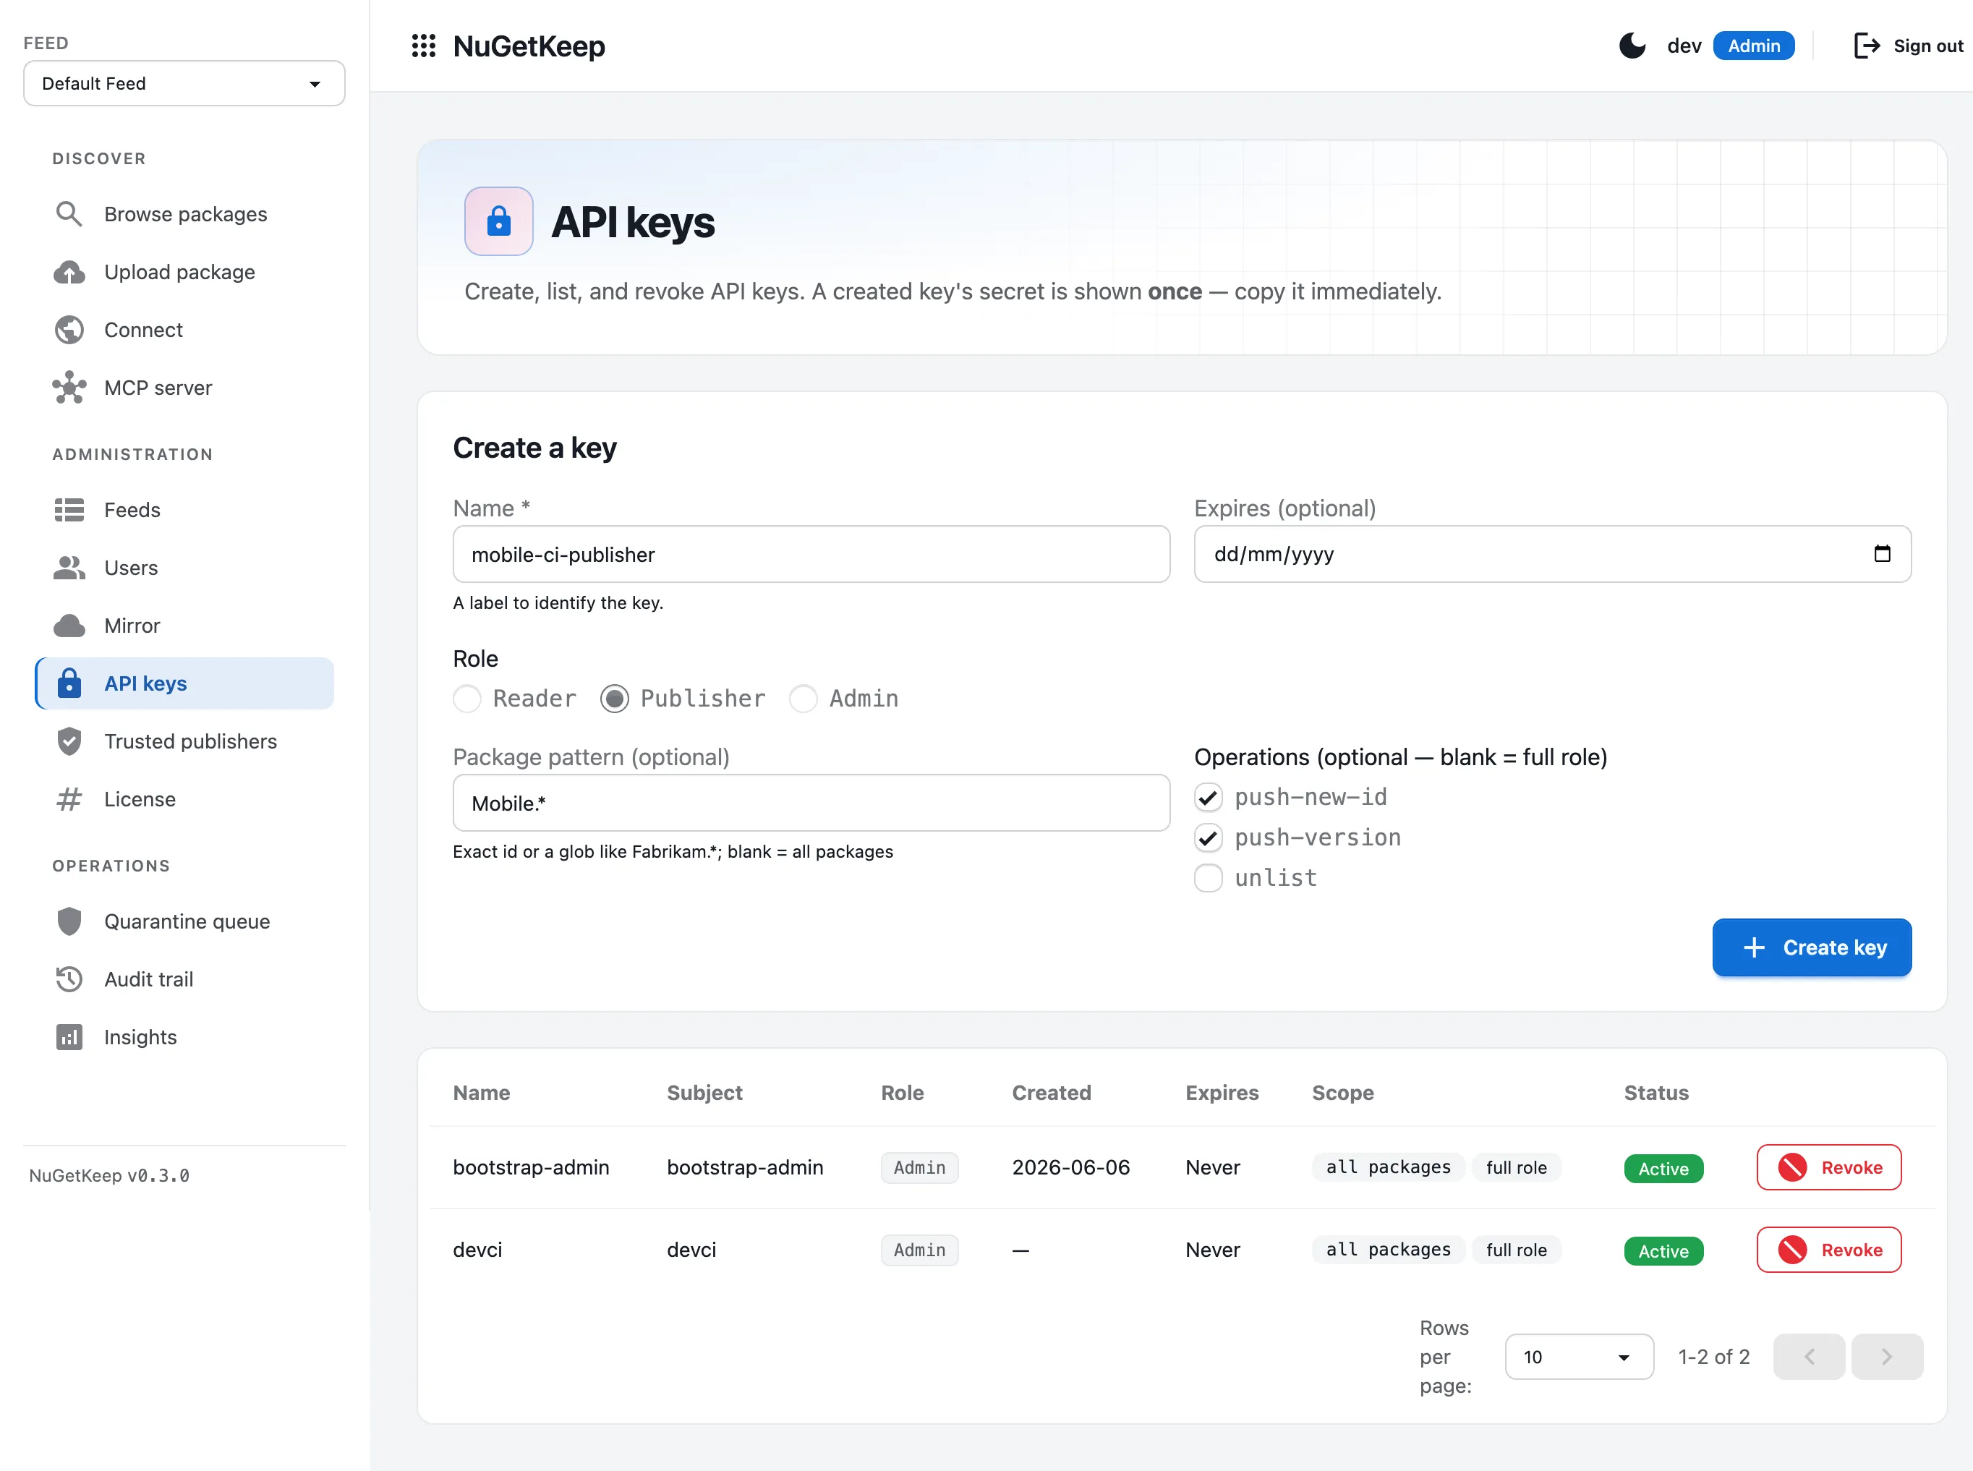
Task: Click Sign out
Action: pyautogui.click(x=1908, y=46)
